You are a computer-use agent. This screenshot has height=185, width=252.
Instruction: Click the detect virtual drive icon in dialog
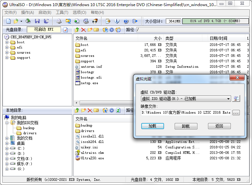[x=236, y=99]
